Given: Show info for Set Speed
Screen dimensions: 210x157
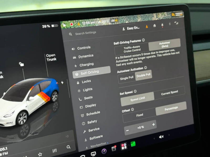Looking at the screenshot, I should (x=135, y=91).
